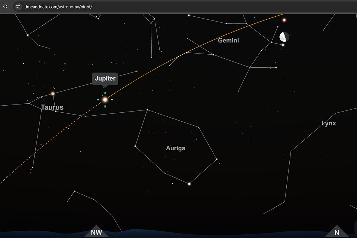
Task: Click the NW compass direction marker
Action: point(96,232)
